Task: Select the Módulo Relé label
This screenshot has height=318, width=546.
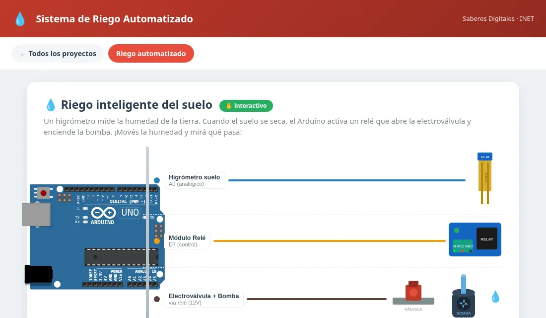Action: pos(187,241)
